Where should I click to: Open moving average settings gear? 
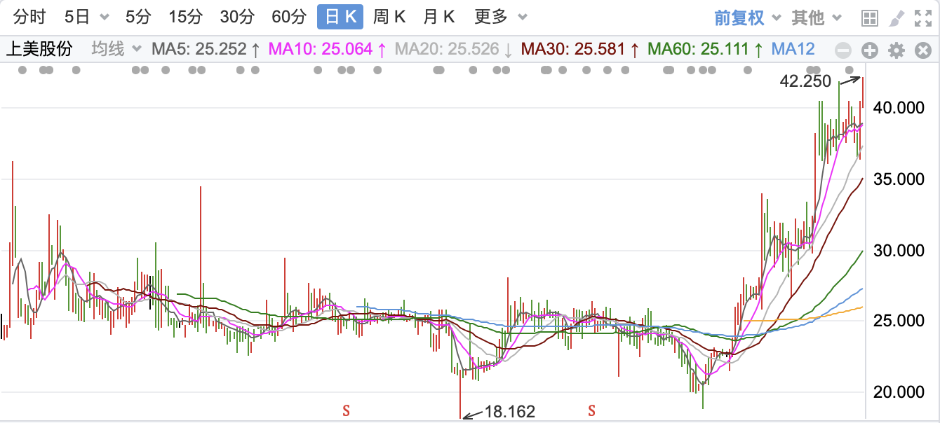(x=896, y=50)
